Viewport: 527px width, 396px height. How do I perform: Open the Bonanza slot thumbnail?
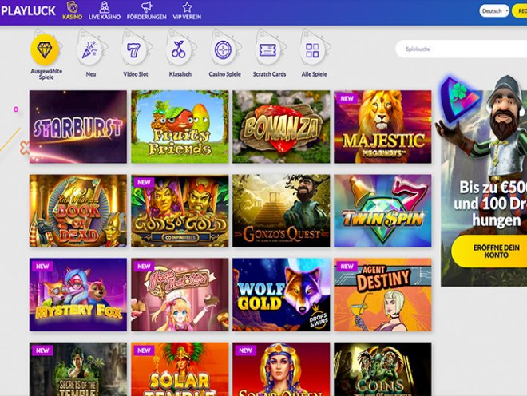(x=281, y=127)
